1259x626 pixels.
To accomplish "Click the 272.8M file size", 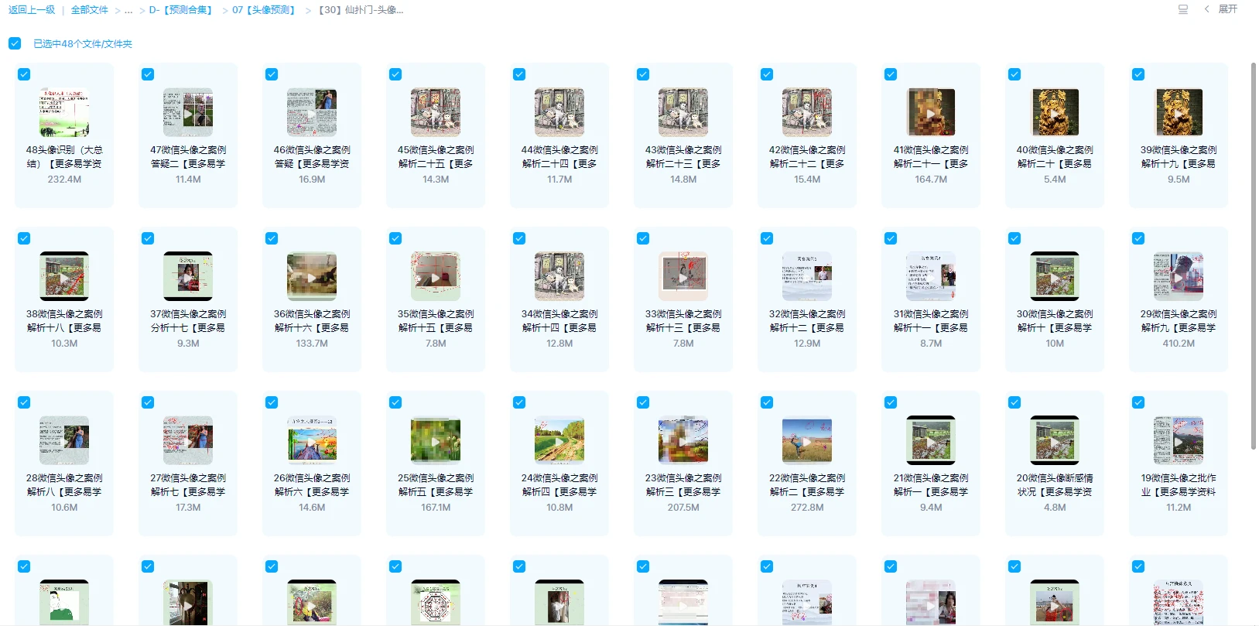I will (807, 508).
